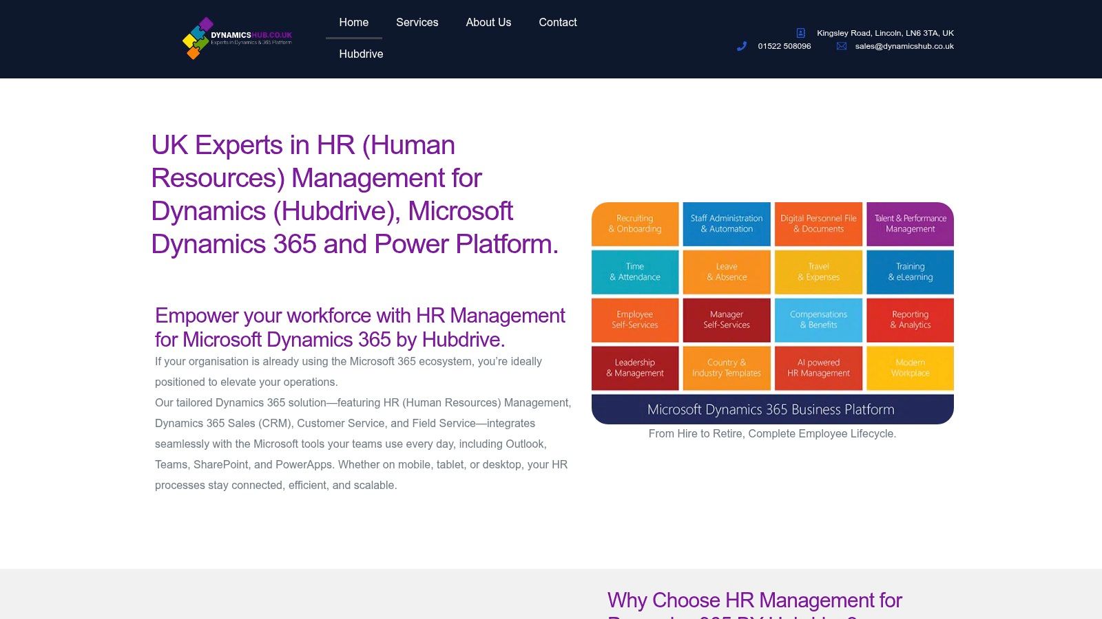Click the envelope email icon
The width and height of the screenshot is (1102, 619).
click(842, 46)
